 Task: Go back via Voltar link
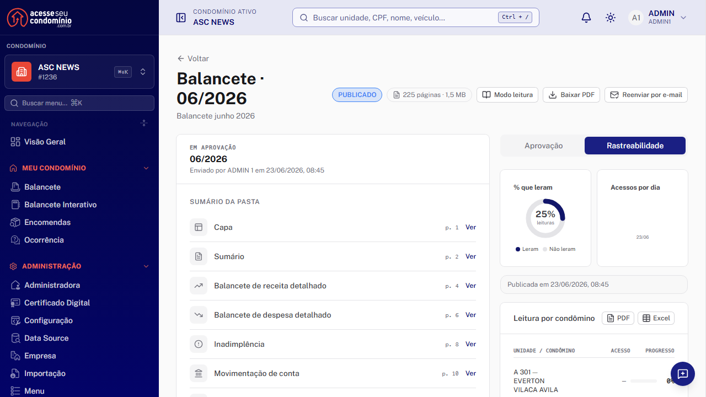[193, 58]
